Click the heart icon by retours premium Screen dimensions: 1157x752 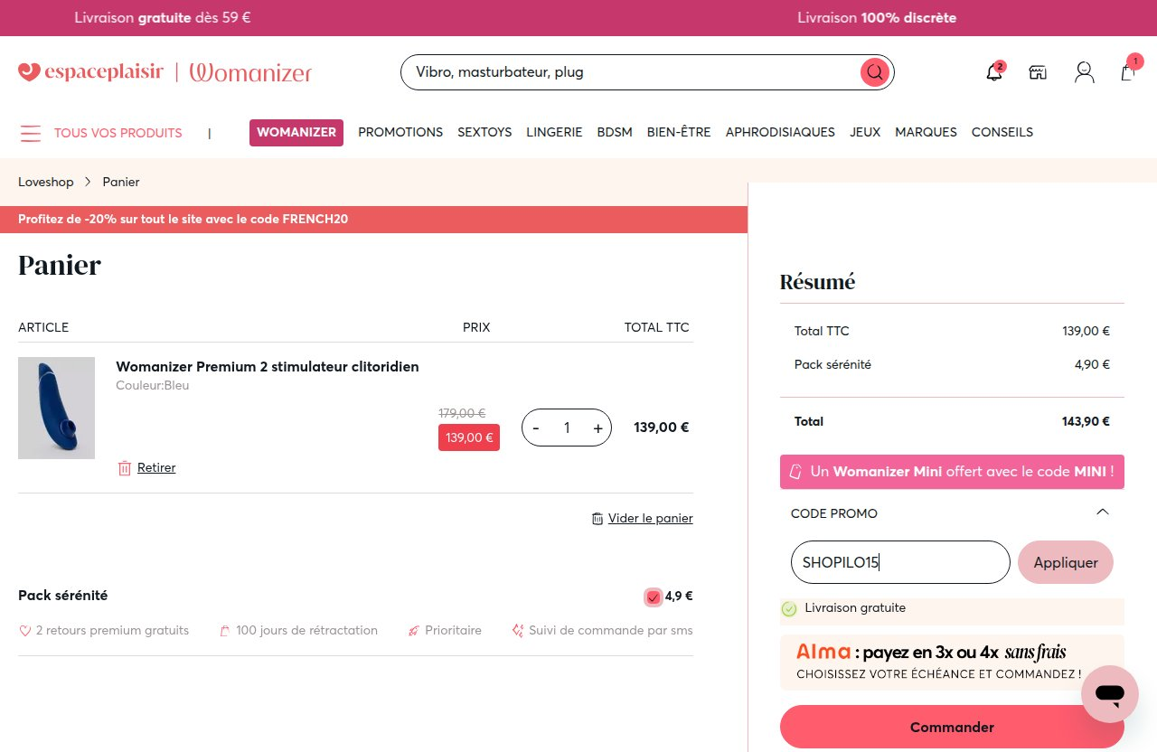pyautogui.click(x=25, y=631)
